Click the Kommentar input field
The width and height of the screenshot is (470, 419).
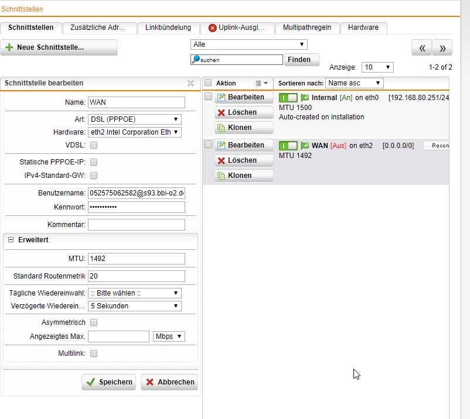[x=137, y=225]
